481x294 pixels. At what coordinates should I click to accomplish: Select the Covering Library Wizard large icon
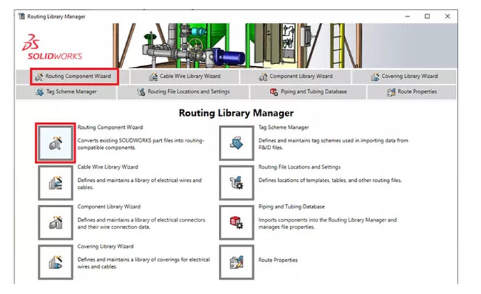(x=55, y=262)
